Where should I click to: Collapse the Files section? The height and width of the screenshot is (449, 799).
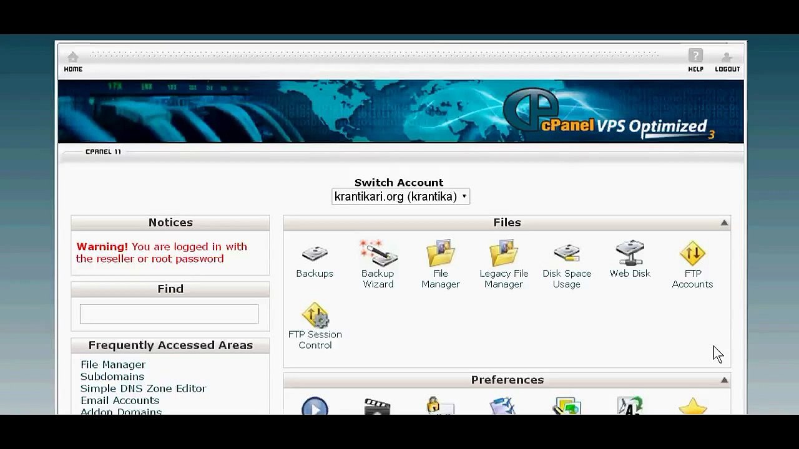[x=724, y=223]
